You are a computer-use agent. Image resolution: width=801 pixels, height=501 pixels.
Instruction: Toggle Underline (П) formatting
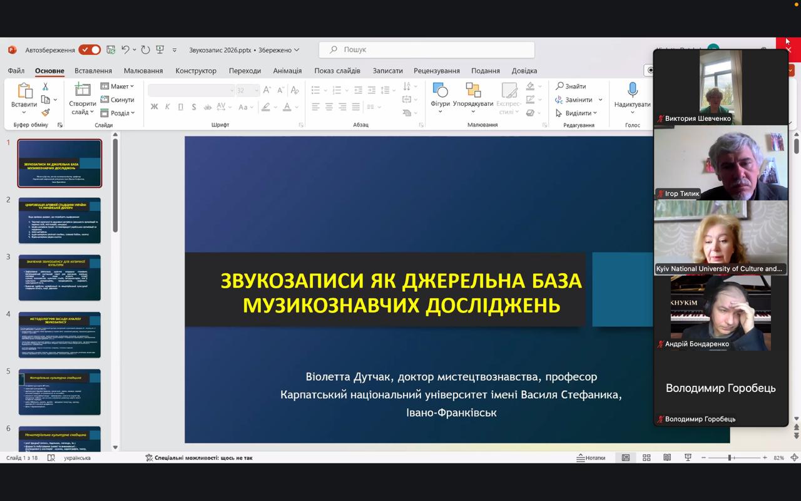181,107
